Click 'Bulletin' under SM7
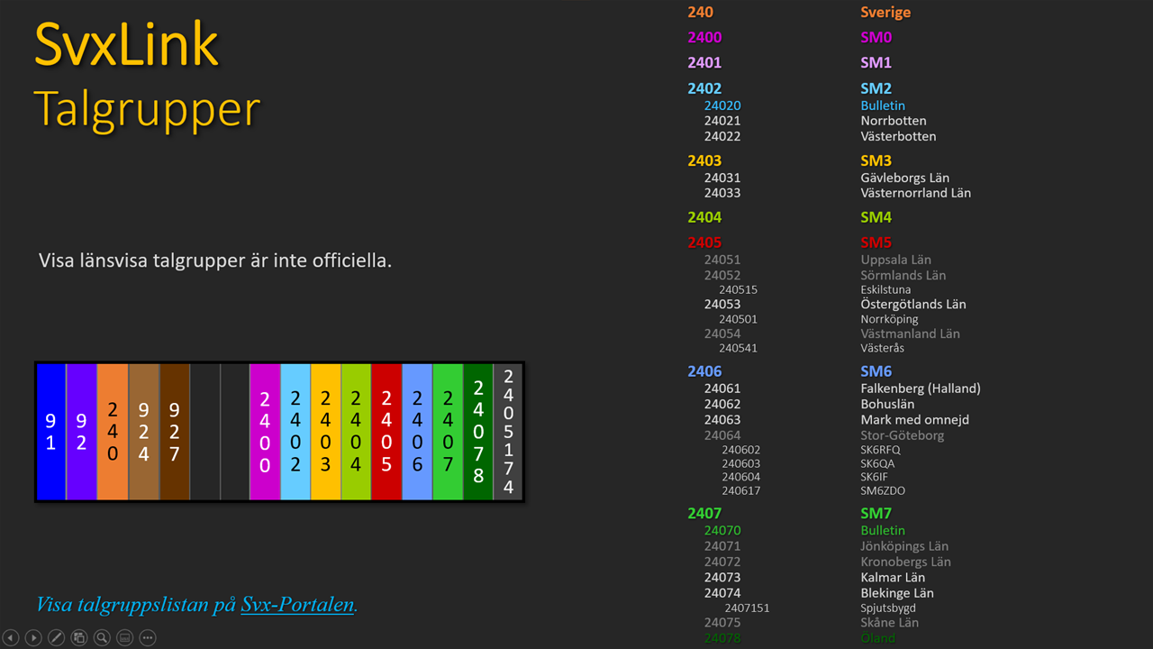 pos(883,531)
